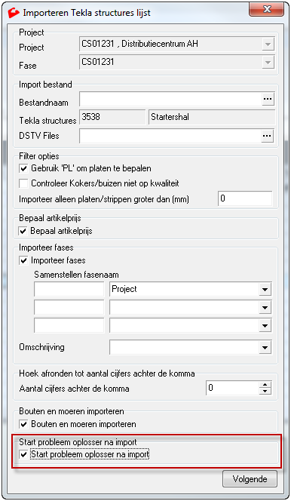The image size is (291, 501).
Task: Expand the Project dropdown showing Distributiecentrum AH
Action: pos(268,44)
